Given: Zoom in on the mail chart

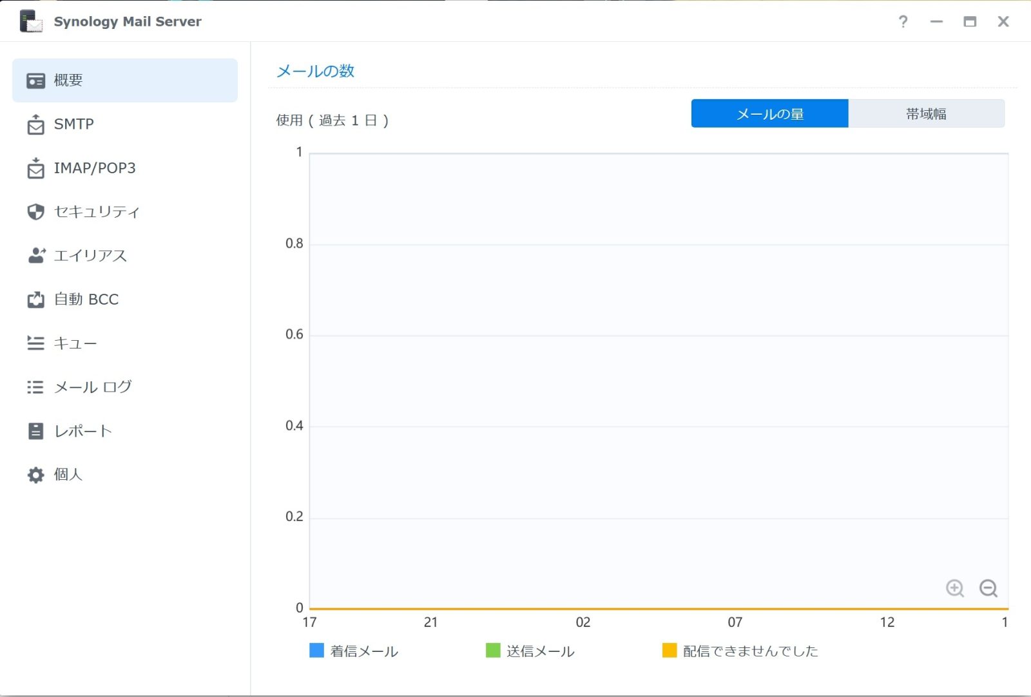Looking at the screenshot, I should tap(955, 588).
